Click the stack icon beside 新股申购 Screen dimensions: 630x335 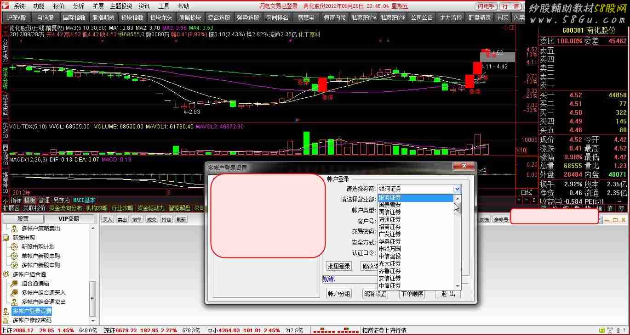(x=6, y=238)
